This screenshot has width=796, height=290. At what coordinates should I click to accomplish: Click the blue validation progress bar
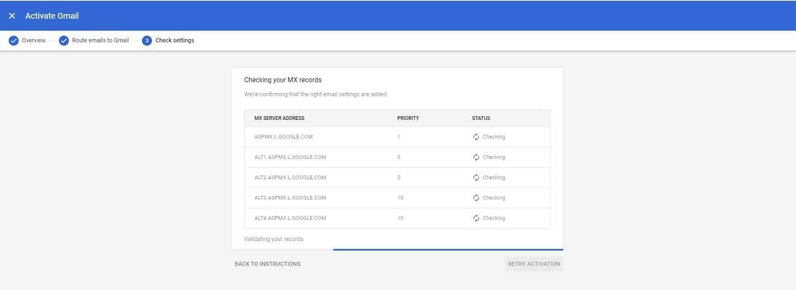448,250
